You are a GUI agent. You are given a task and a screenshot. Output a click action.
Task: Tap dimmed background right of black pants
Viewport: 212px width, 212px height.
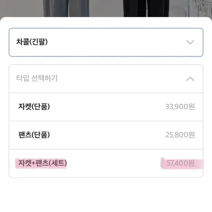tap(191, 8)
